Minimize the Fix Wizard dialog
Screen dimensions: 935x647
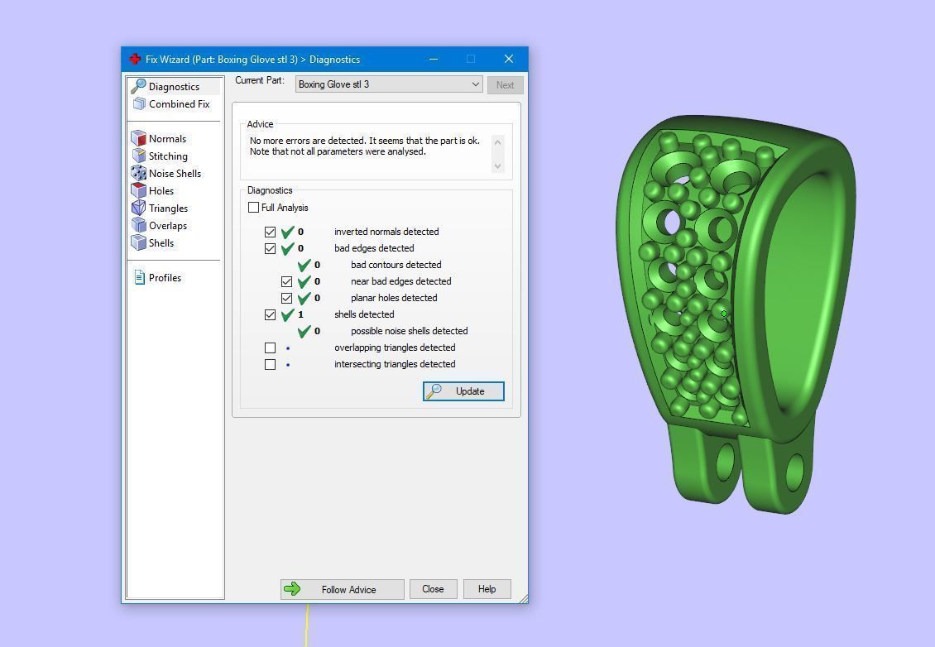(434, 59)
